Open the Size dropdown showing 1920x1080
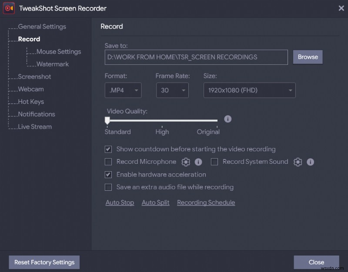This screenshot has height=272, width=348. click(249, 90)
